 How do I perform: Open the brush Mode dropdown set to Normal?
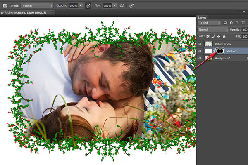[x=37, y=6]
